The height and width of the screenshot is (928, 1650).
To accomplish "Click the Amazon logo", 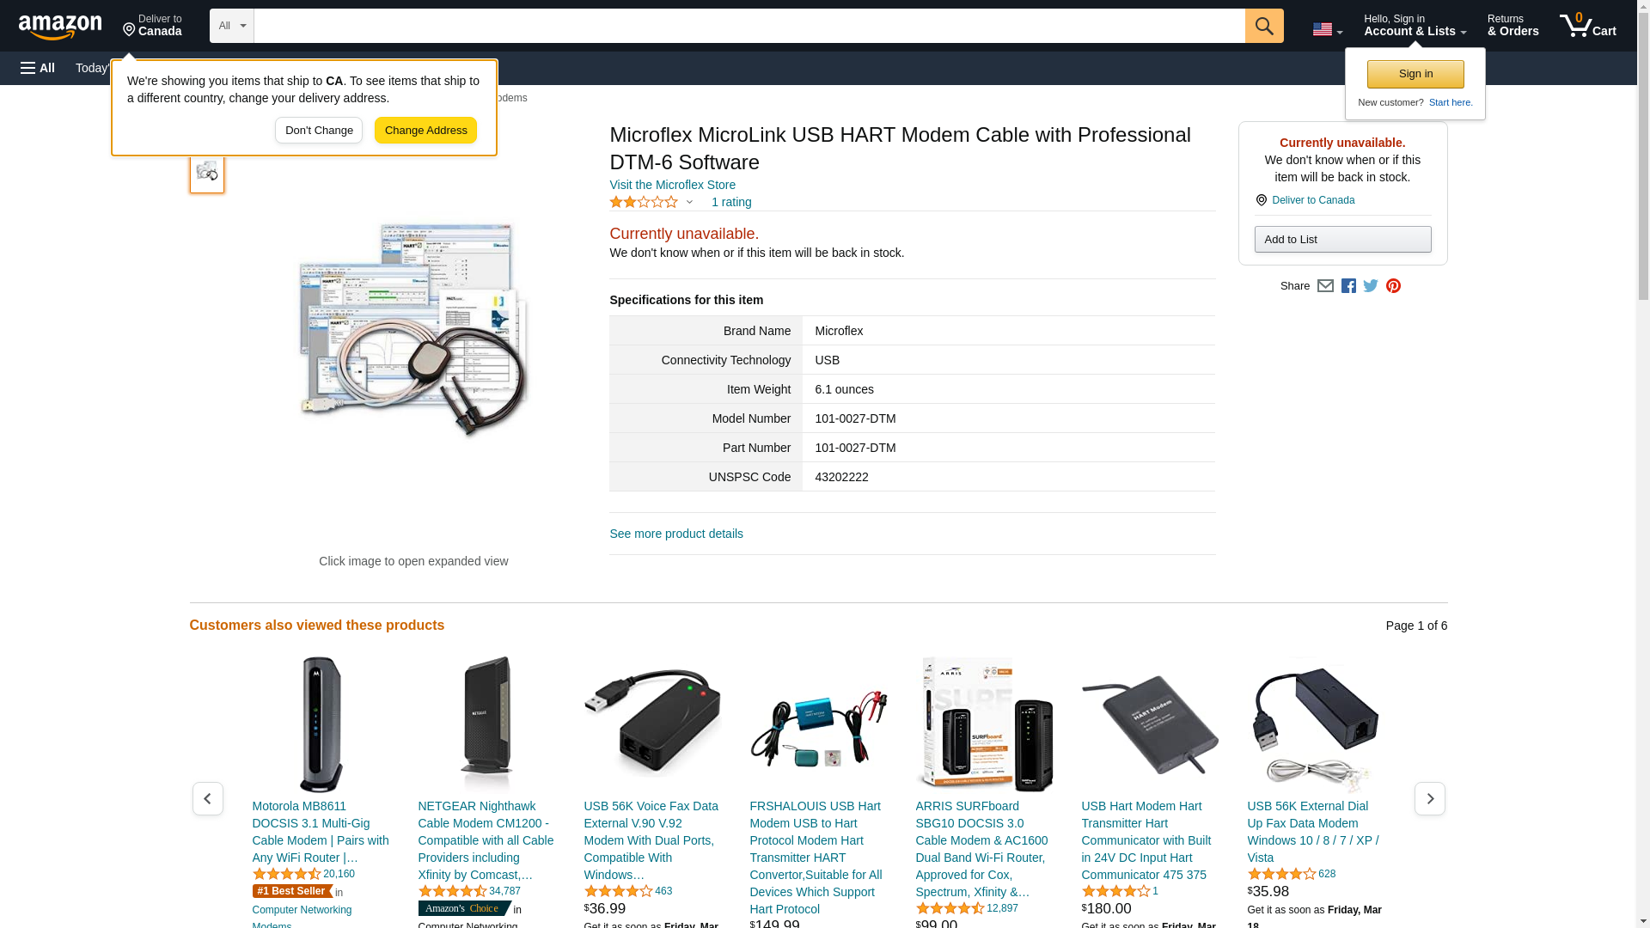I will click(60, 27).
